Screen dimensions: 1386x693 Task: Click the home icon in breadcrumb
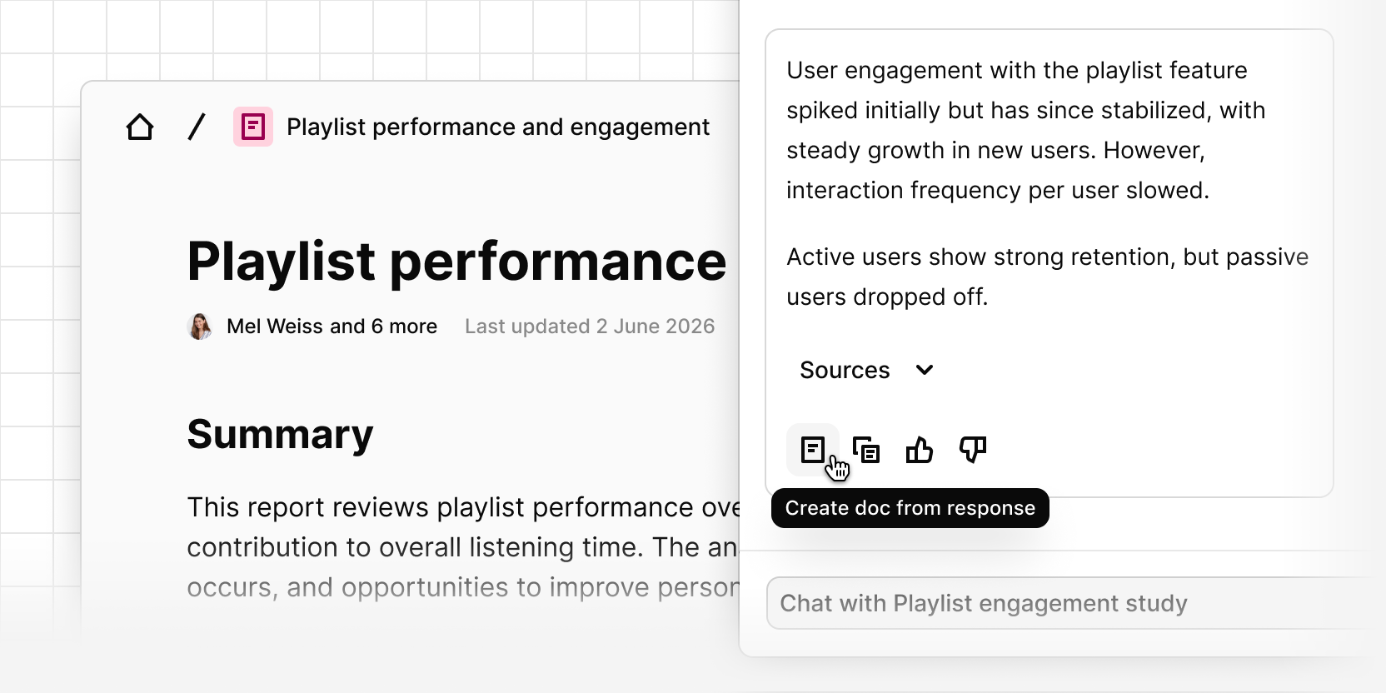click(140, 127)
